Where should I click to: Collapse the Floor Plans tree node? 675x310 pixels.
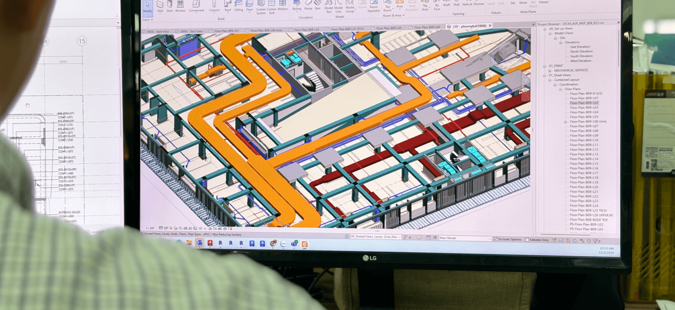pos(560,89)
